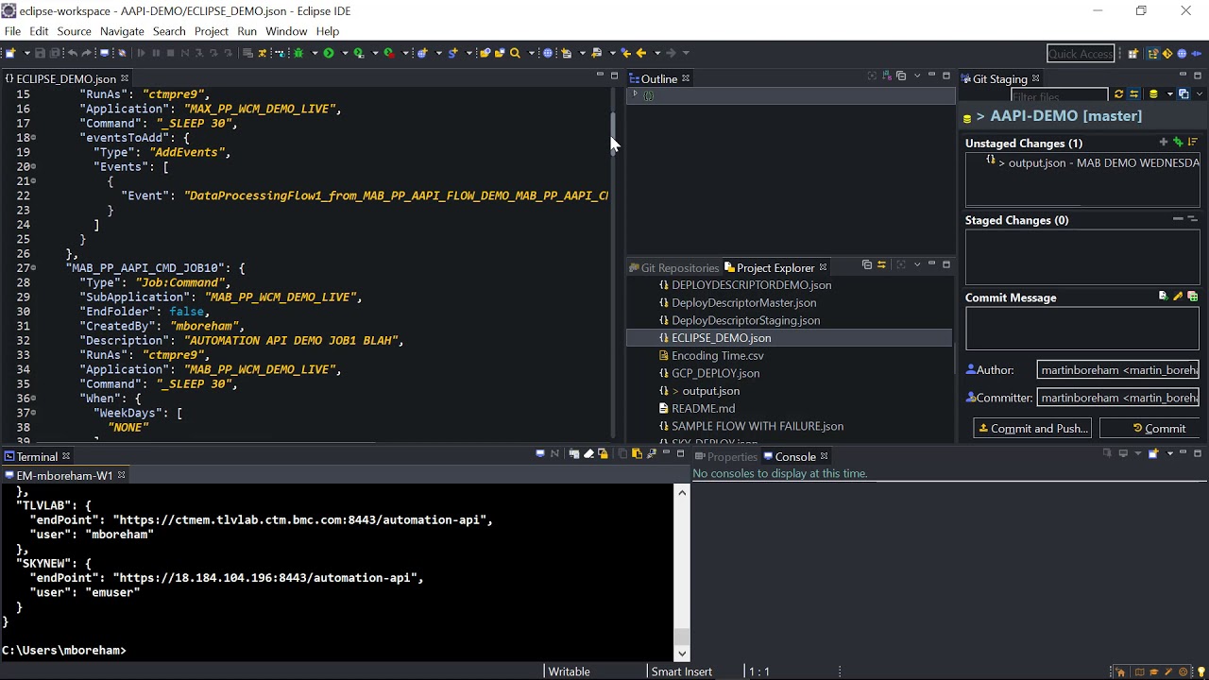Click the Terminal paste icon
This screenshot has width=1209, height=680.
(x=637, y=454)
